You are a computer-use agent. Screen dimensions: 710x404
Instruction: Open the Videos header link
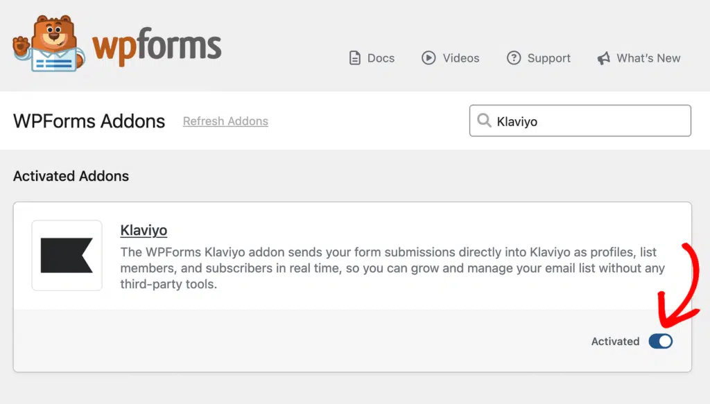(x=450, y=58)
